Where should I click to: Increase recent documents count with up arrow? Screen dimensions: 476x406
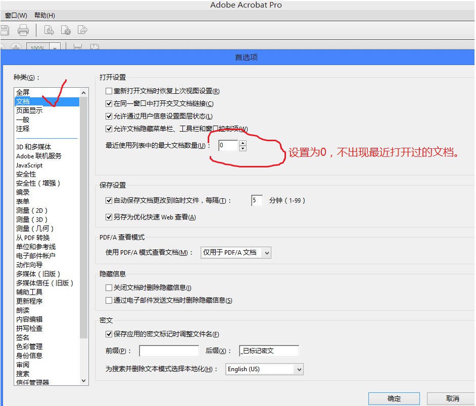(243, 143)
